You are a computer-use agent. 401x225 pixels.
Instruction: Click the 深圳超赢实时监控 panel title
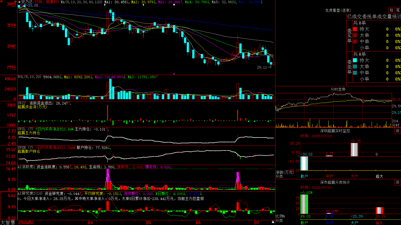tap(335, 131)
